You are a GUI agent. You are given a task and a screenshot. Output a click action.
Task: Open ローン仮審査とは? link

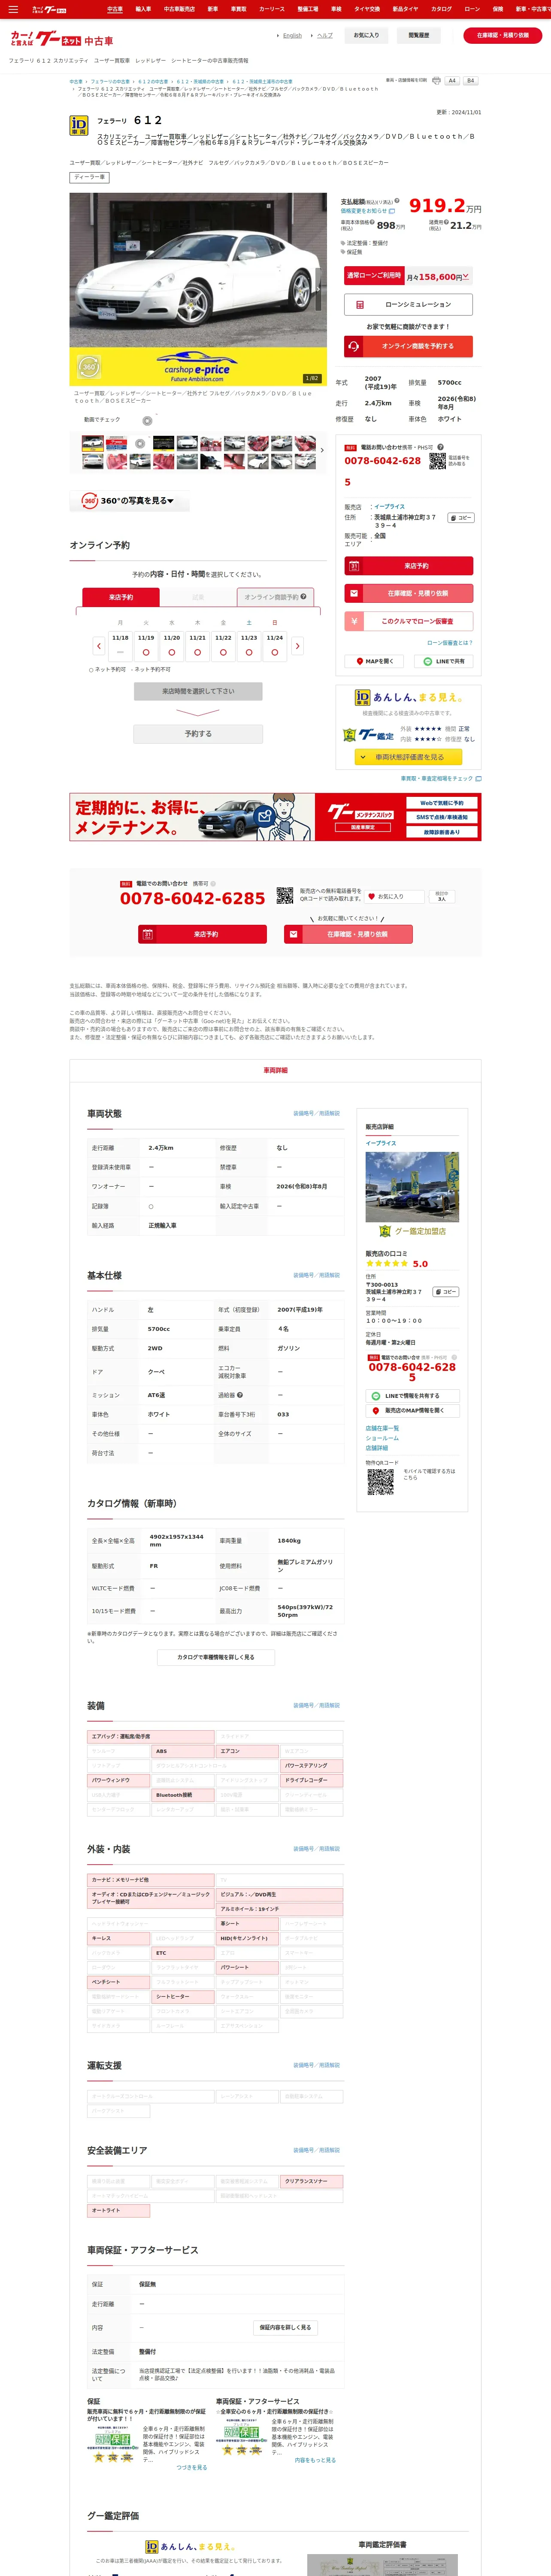pyautogui.click(x=450, y=643)
